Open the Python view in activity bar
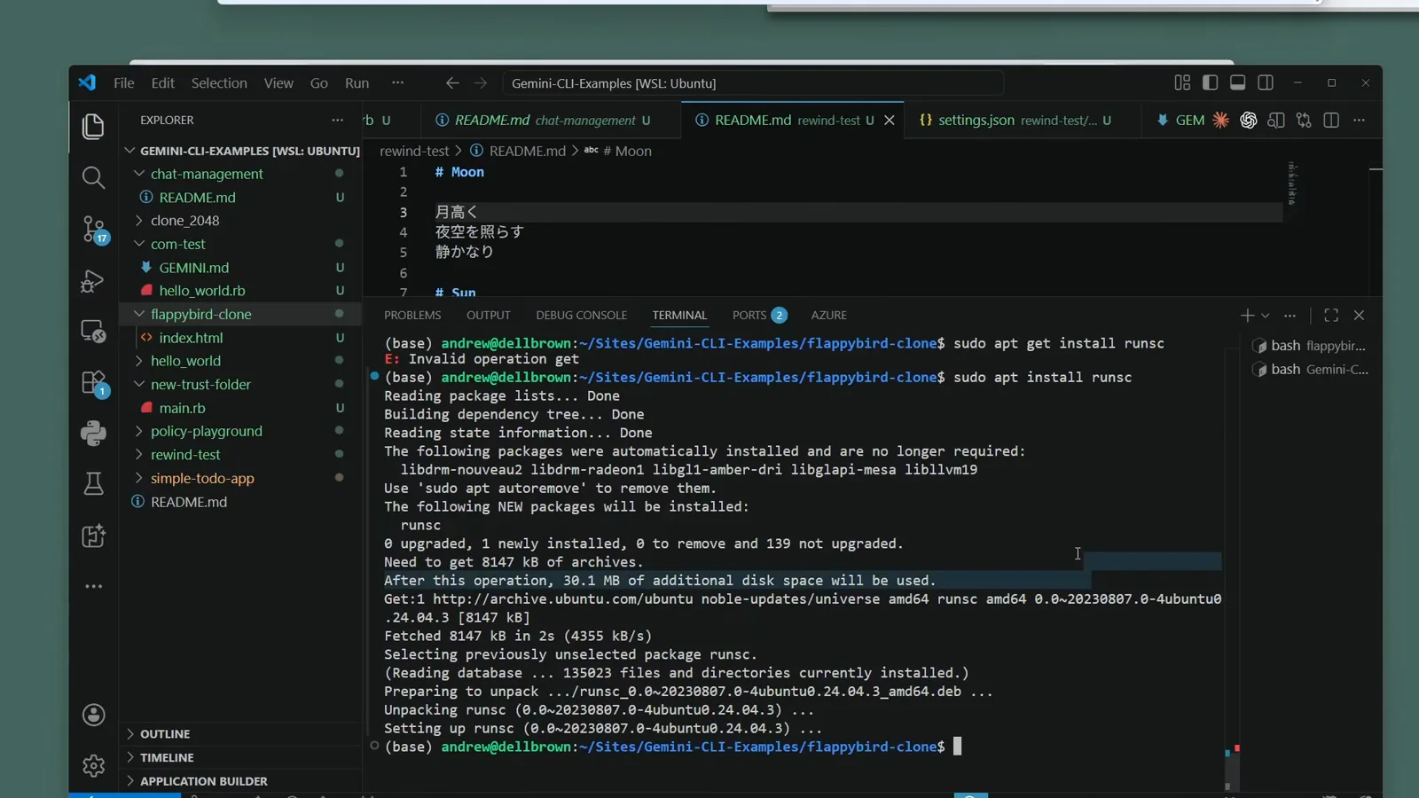Viewport: 1419px width, 798px height. 93,433
